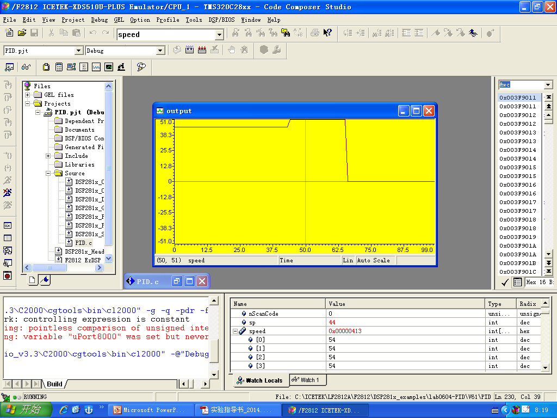Image resolution: width=557 pixels, height=418 pixels.
Task: Select PID.c in the Source folder
Action: click(x=83, y=243)
